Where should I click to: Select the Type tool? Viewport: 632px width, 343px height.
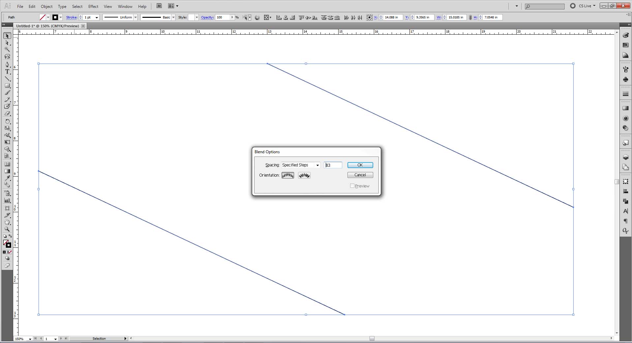(7, 71)
